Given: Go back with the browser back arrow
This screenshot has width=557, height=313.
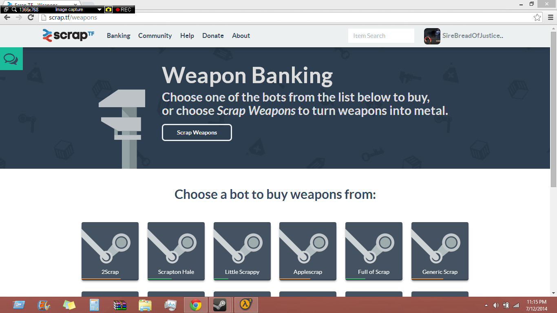Looking at the screenshot, I should (7, 18).
